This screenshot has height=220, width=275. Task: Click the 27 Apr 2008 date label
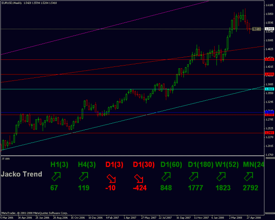pos(254,218)
